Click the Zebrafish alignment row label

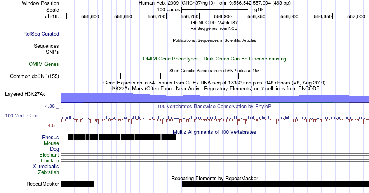[49, 172]
